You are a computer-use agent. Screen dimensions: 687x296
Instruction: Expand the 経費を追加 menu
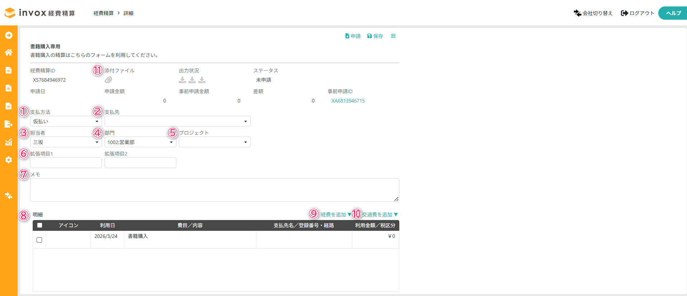(335, 215)
